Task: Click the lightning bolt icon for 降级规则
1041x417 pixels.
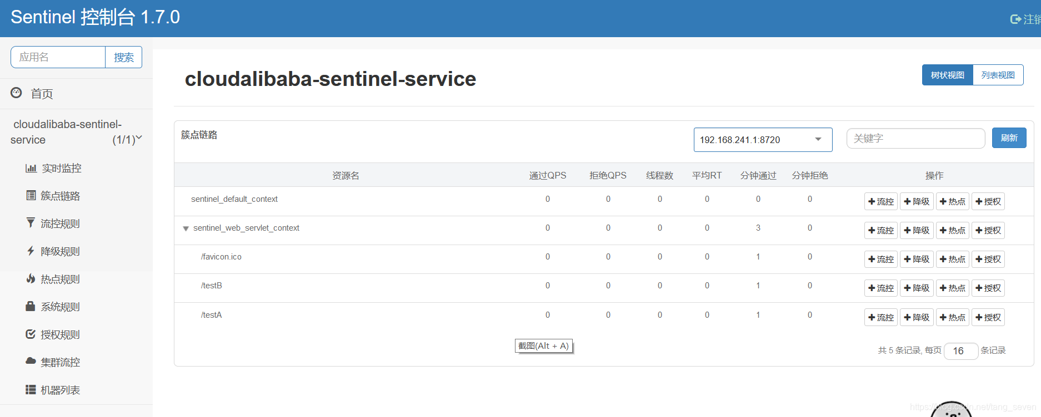Action: coord(31,251)
